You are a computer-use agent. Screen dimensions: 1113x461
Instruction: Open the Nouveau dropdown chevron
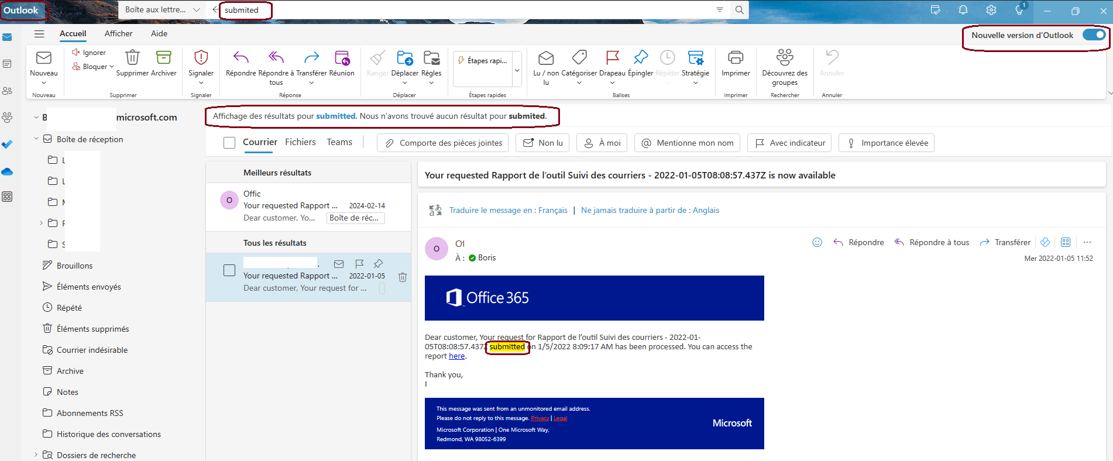click(44, 83)
